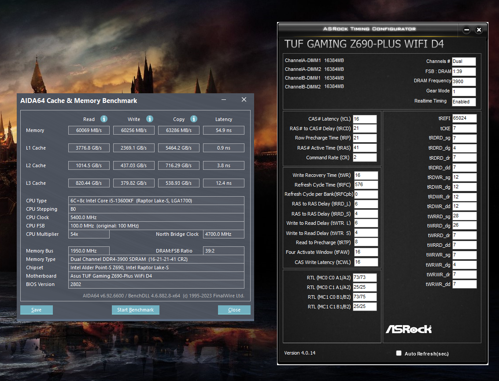Select the tCKE value field
This screenshot has width=499, height=381.
click(x=465, y=128)
